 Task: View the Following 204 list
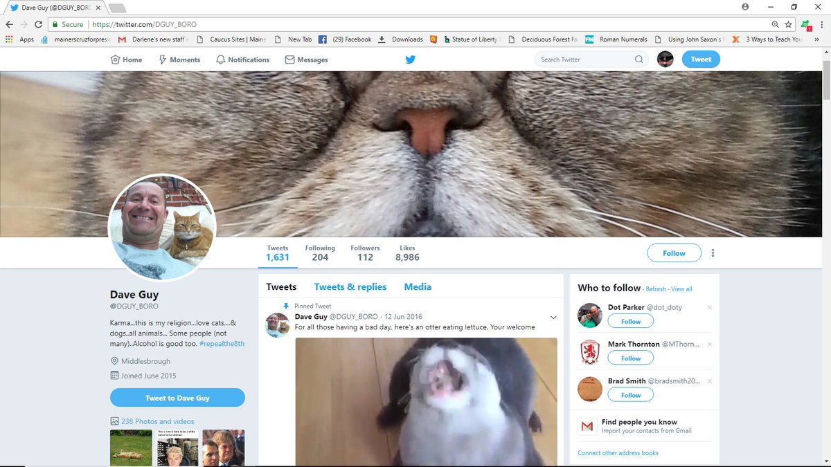coord(320,253)
